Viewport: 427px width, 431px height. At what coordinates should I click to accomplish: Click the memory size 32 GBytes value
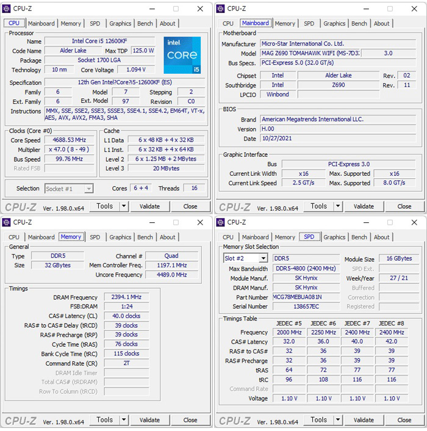click(58, 265)
